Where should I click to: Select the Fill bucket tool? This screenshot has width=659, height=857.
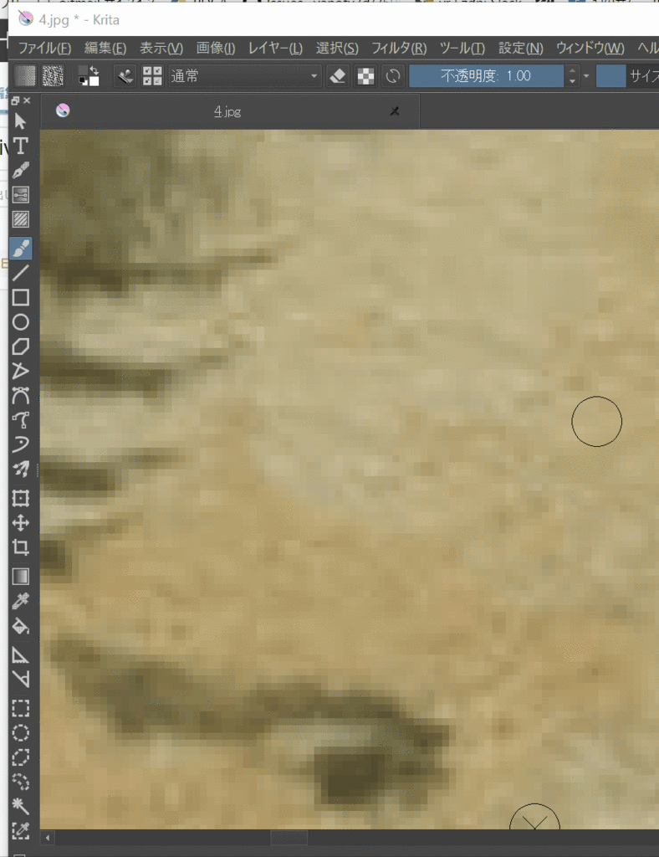pyautogui.click(x=21, y=626)
